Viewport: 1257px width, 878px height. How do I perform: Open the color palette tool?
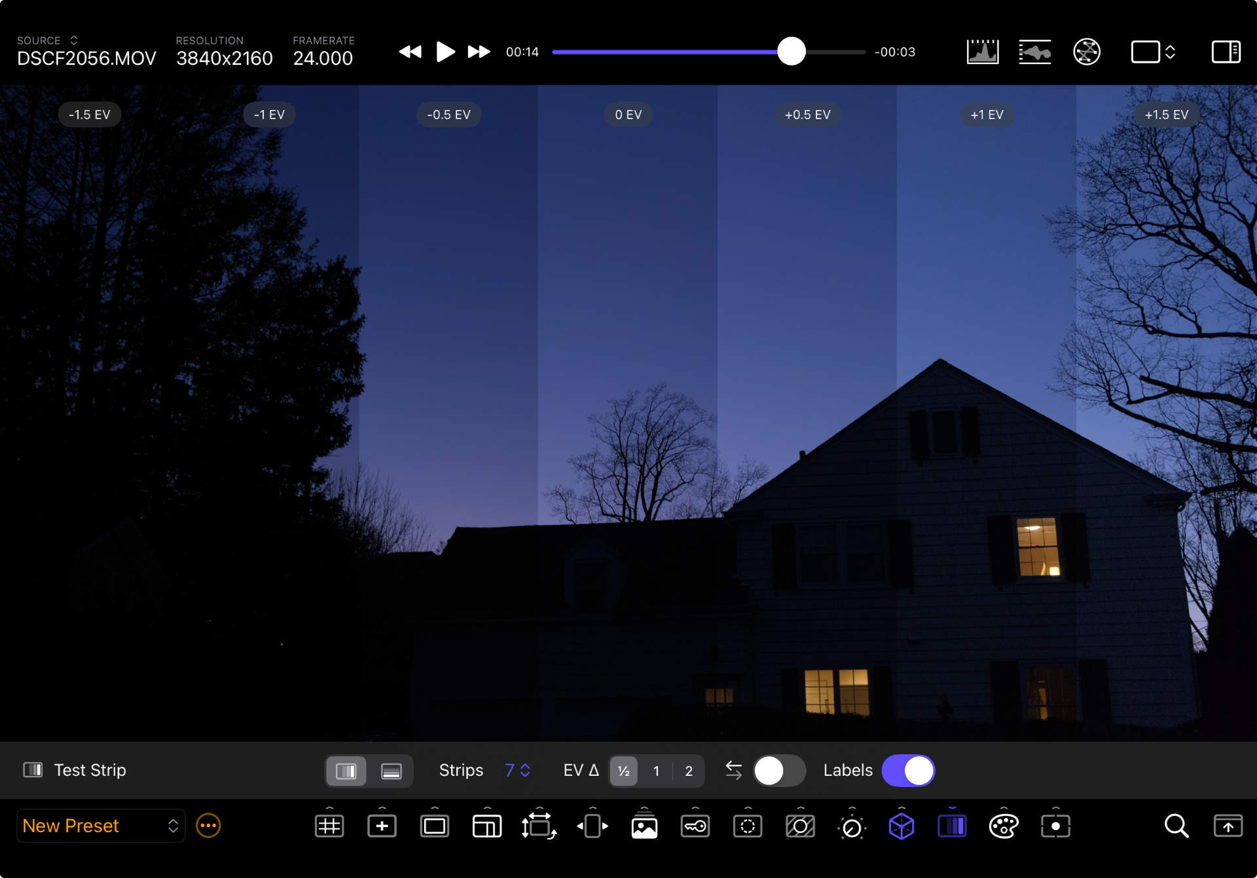(x=1003, y=826)
